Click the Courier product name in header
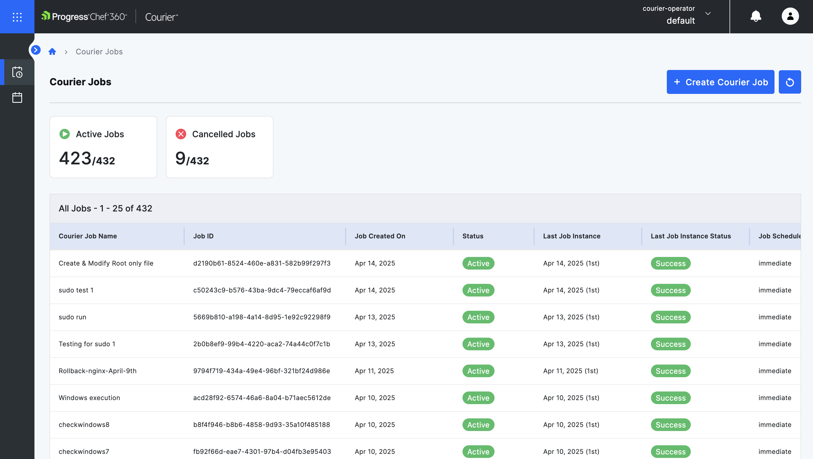 point(161,17)
